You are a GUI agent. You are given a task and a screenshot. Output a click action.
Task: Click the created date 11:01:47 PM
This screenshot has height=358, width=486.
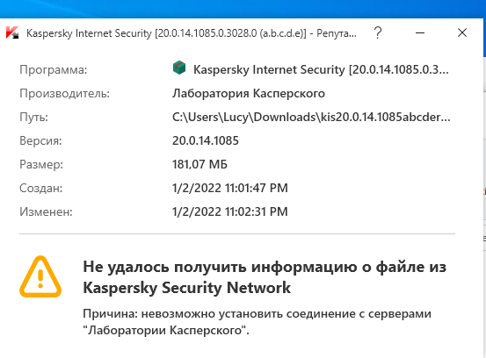(230, 188)
